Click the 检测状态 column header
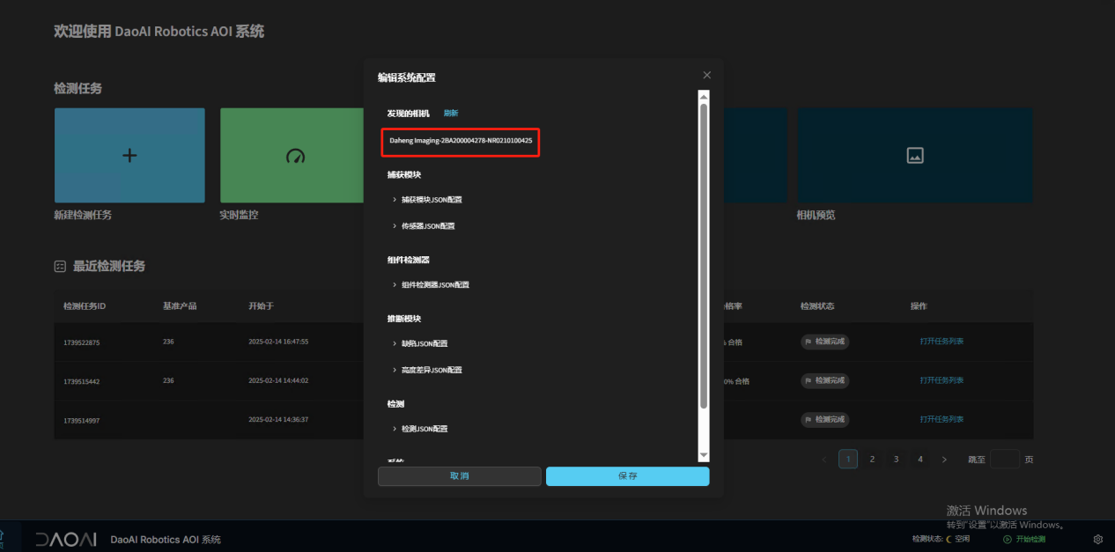The width and height of the screenshot is (1115, 552). [x=817, y=306]
